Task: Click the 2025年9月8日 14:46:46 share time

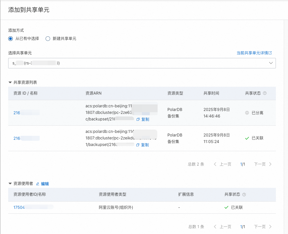Action: [217, 113]
